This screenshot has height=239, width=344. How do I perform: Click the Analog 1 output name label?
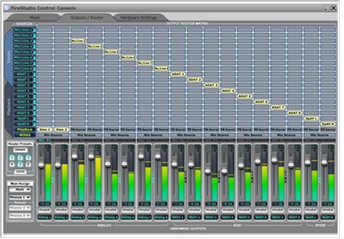tap(44, 217)
